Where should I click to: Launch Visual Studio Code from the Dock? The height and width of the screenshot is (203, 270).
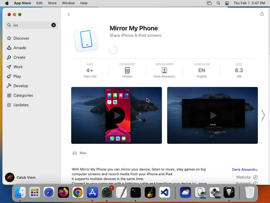[x=165, y=192]
